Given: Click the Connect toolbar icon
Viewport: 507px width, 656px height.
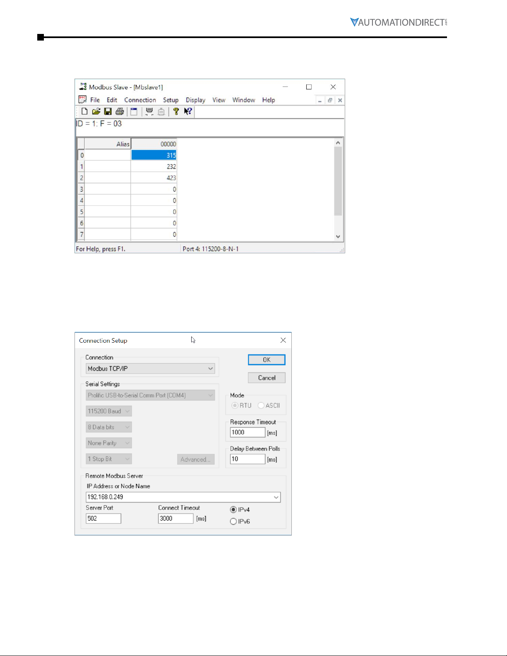Looking at the screenshot, I should 149,111.
